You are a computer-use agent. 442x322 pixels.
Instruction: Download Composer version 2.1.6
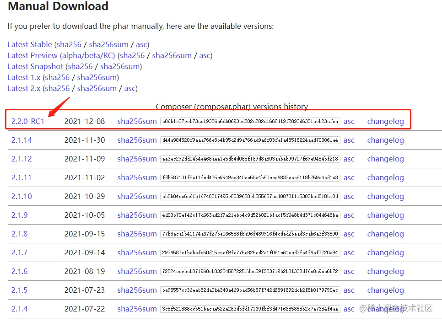click(20, 272)
